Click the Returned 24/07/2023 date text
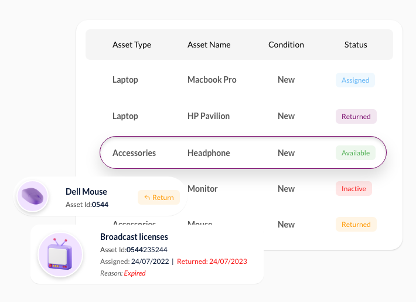Viewport: 416px width, 302px height. 212,262
